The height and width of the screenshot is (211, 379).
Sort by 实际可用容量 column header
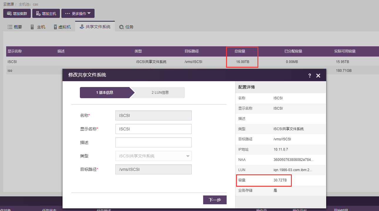click(x=345, y=51)
